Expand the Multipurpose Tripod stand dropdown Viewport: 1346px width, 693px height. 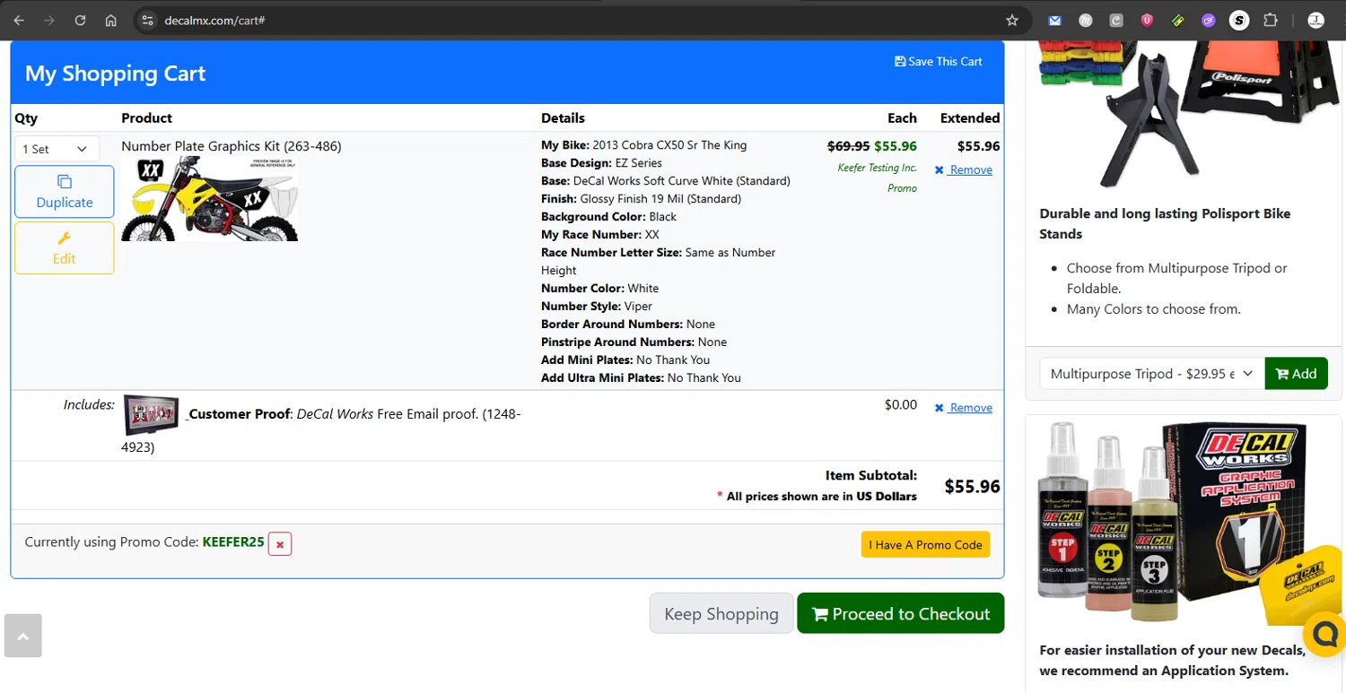pyautogui.click(x=1151, y=374)
